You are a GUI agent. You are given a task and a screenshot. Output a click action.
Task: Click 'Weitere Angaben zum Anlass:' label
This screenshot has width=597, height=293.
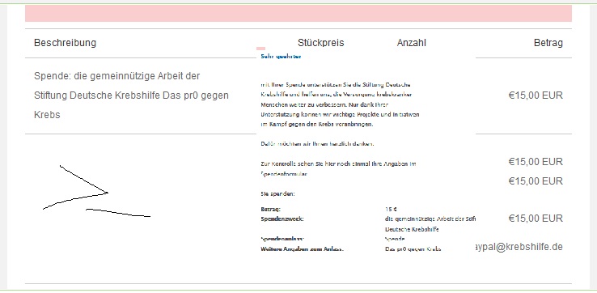point(303,248)
